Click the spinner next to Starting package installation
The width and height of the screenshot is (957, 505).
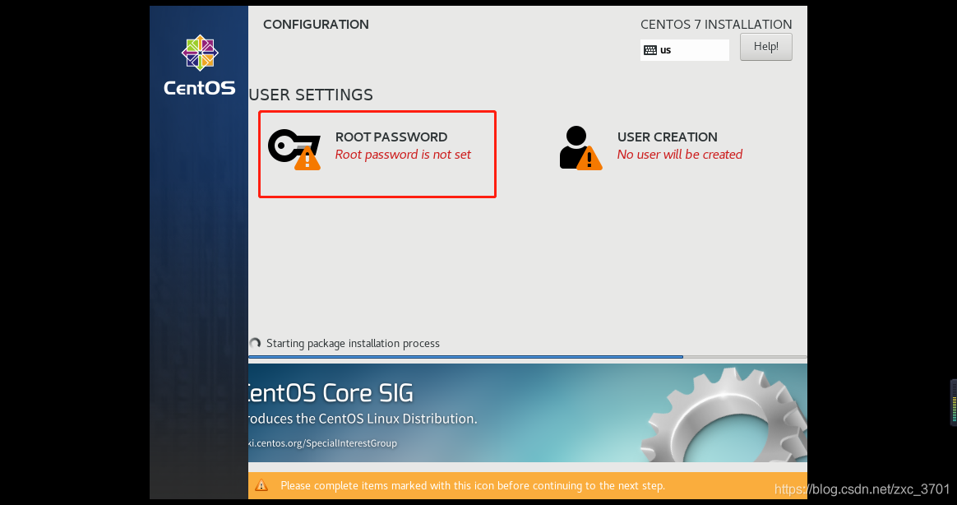[255, 343]
